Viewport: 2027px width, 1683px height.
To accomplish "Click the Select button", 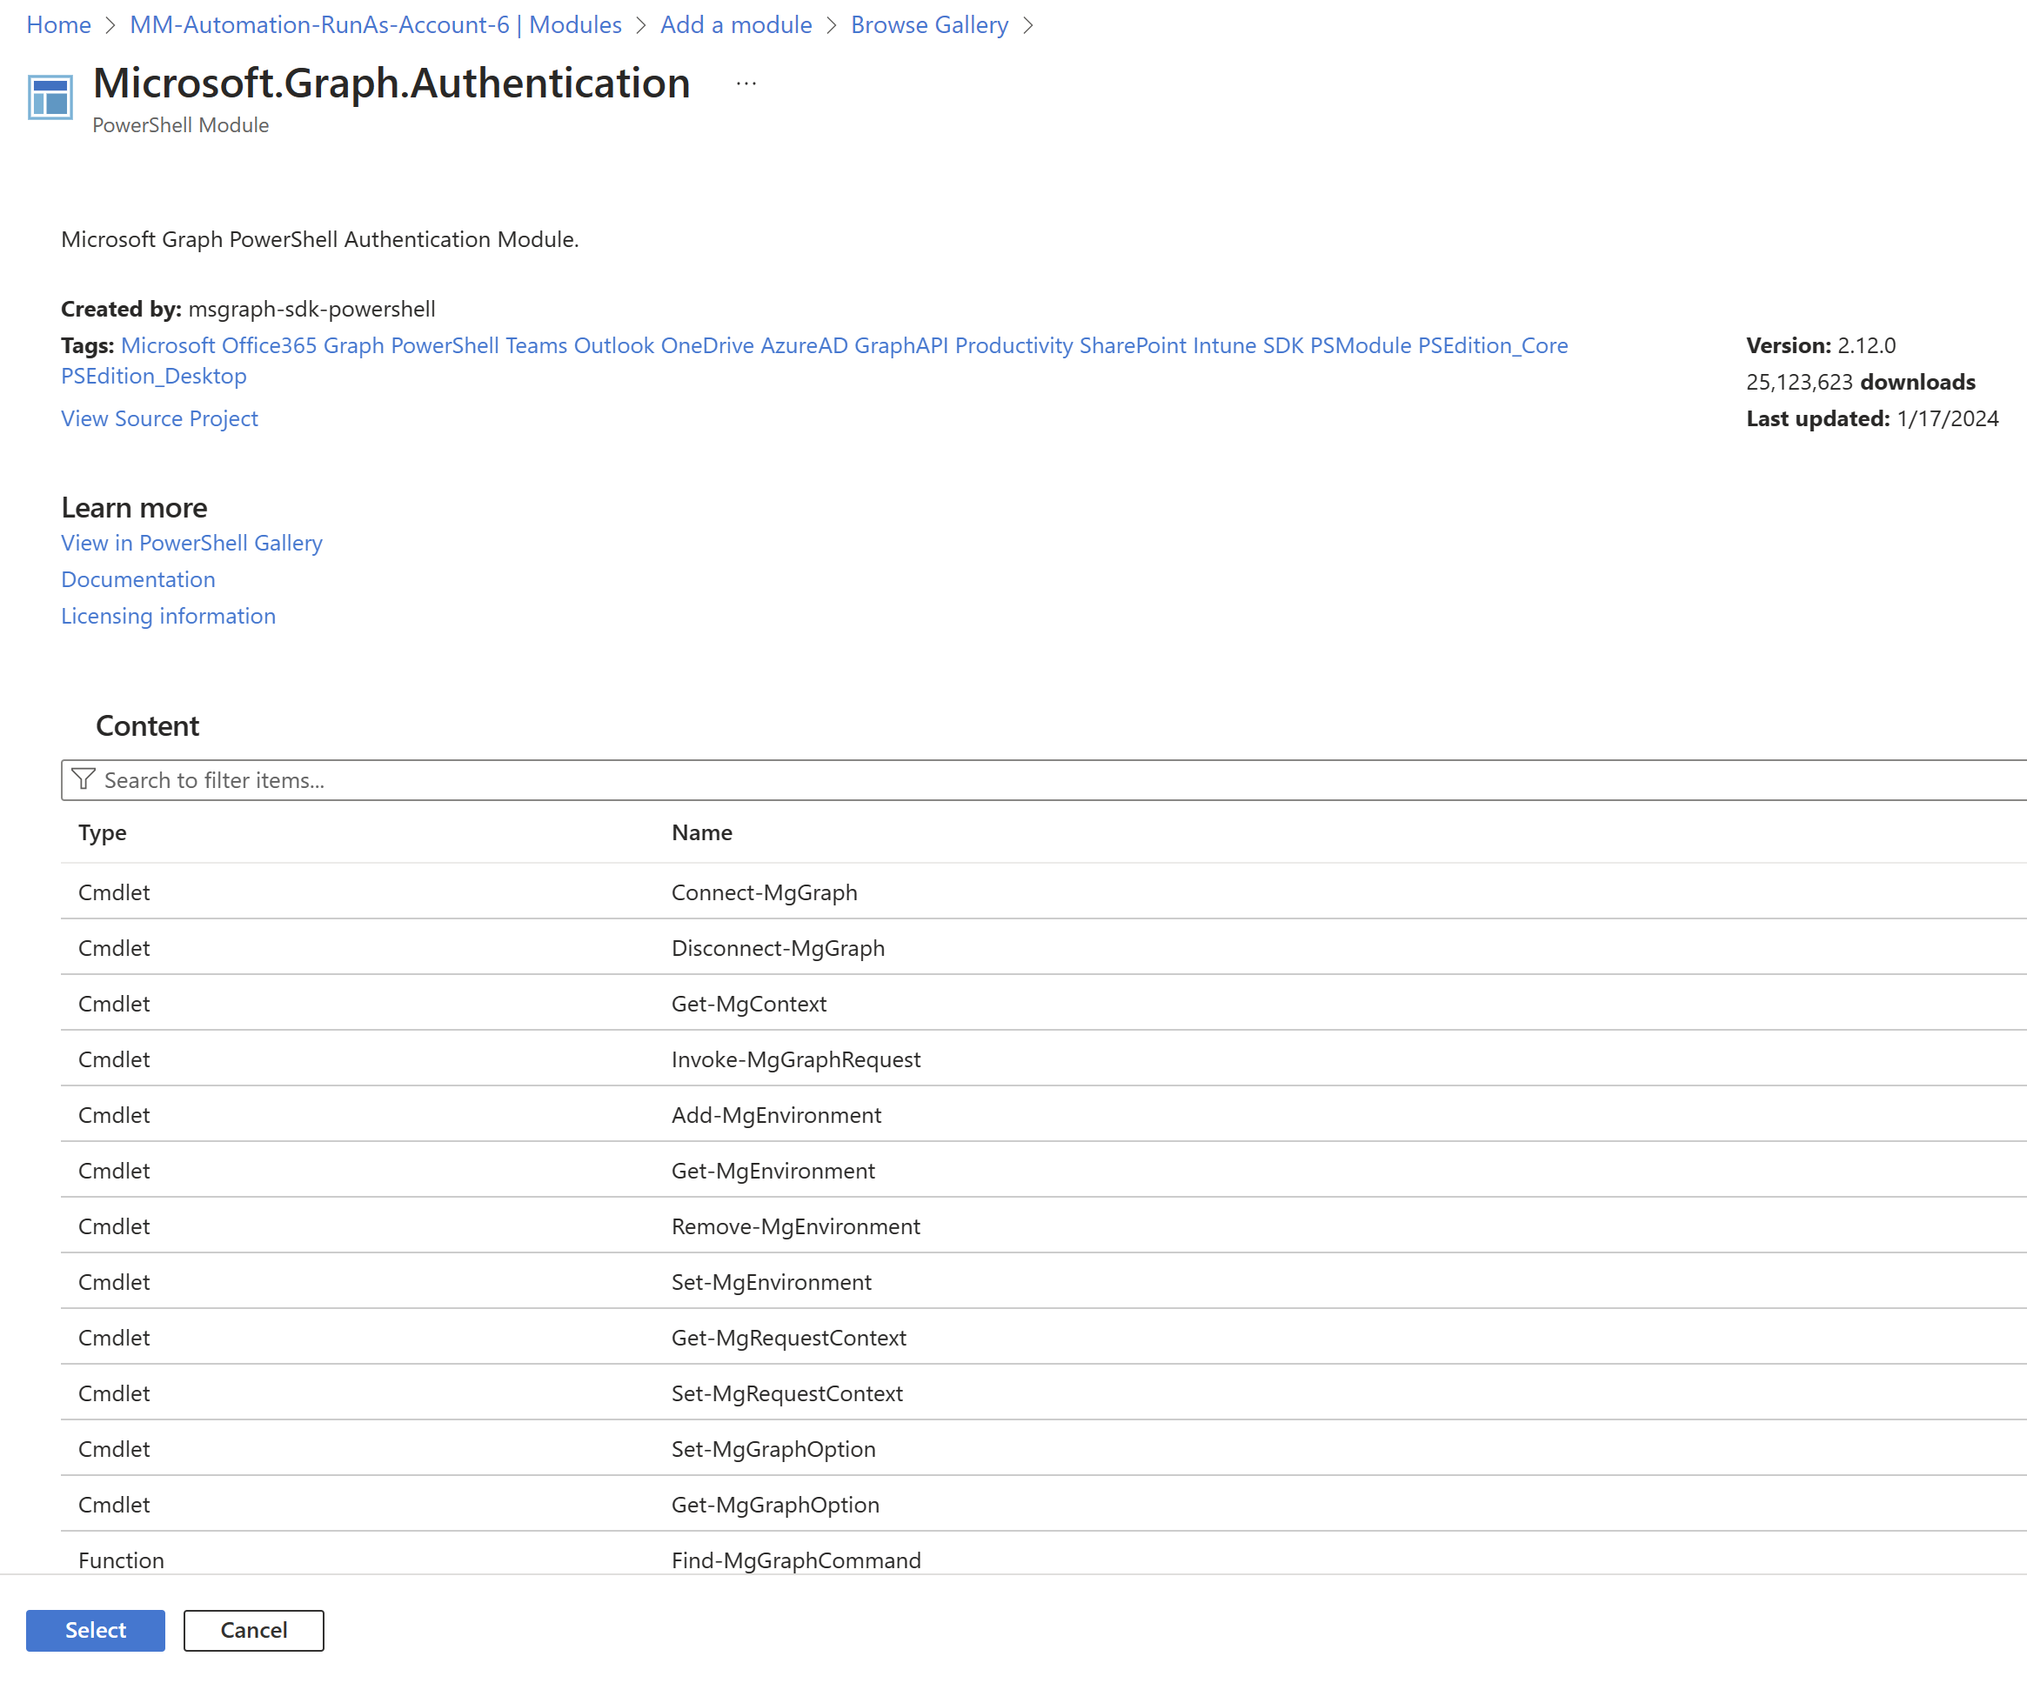I will (96, 1630).
